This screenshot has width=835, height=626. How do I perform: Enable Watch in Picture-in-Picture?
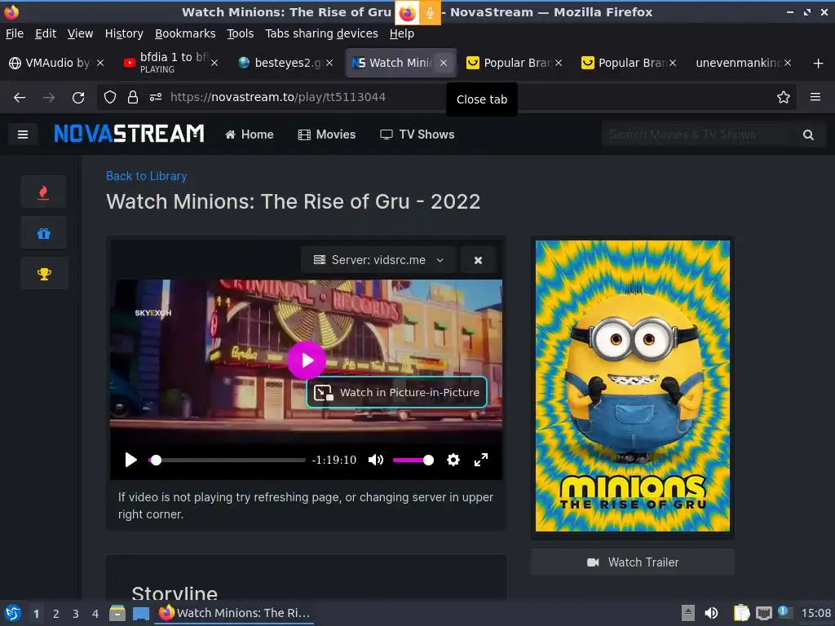click(x=397, y=392)
